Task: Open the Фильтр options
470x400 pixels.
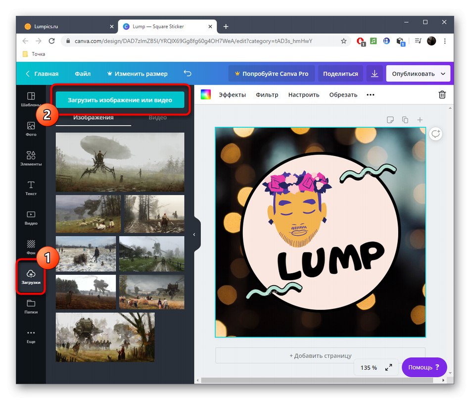Action: [x=267, y=95]
